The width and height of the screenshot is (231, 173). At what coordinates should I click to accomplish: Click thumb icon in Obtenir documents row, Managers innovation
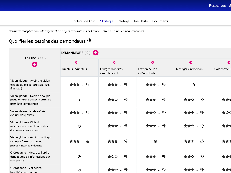[202, 126]
